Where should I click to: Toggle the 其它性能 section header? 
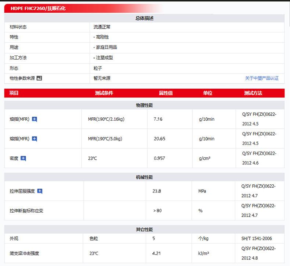pos(144,230)
